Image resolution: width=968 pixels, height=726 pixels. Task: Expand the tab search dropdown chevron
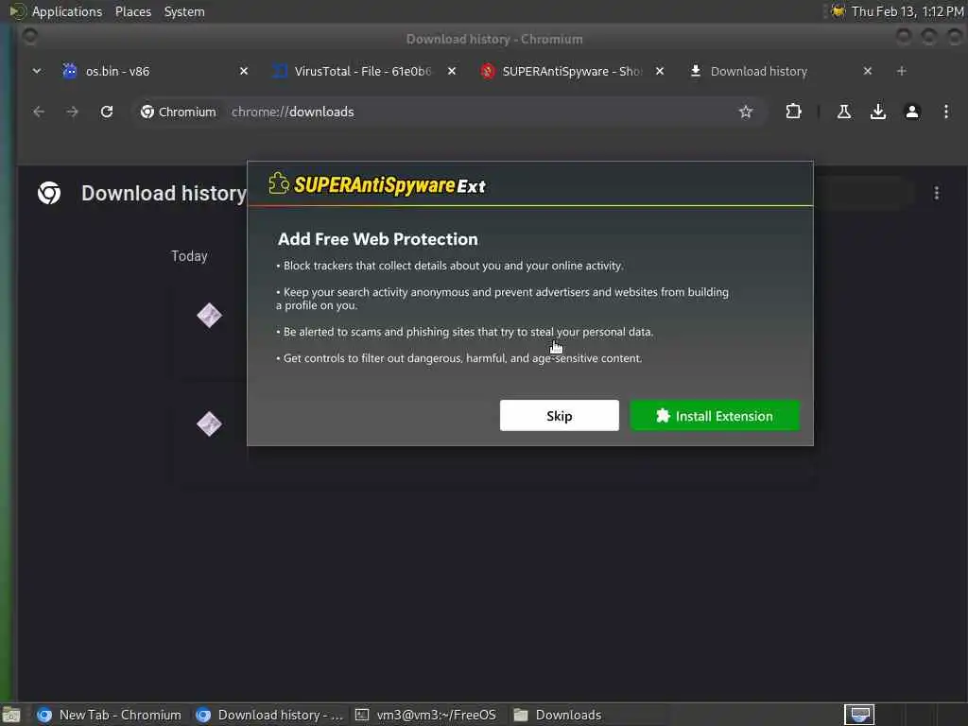(x=37, y=71)
